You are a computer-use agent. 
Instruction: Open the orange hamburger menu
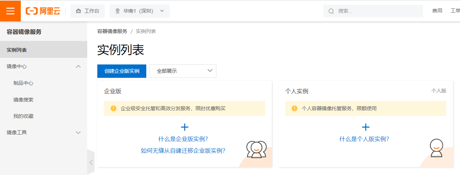coord(10,11)
